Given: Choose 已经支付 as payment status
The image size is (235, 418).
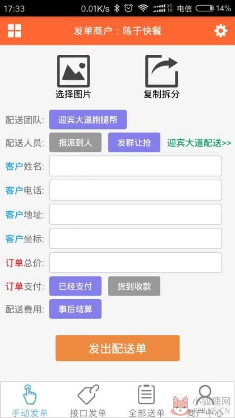Looking at the screenshot, I should click(75, 286).
